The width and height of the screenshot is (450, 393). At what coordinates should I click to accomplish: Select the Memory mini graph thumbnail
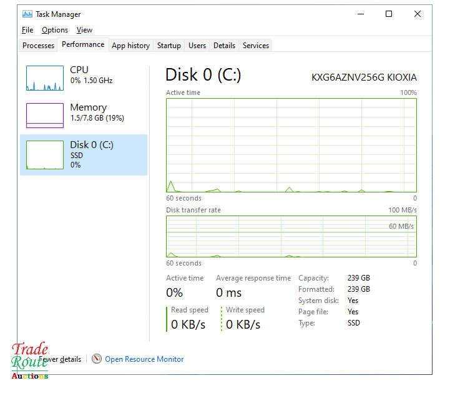[x=45, y=116]
